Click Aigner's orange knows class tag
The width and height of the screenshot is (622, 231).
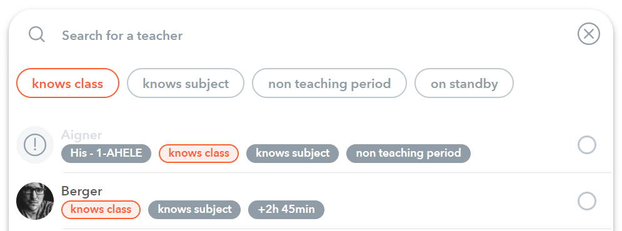pos(199,154)
